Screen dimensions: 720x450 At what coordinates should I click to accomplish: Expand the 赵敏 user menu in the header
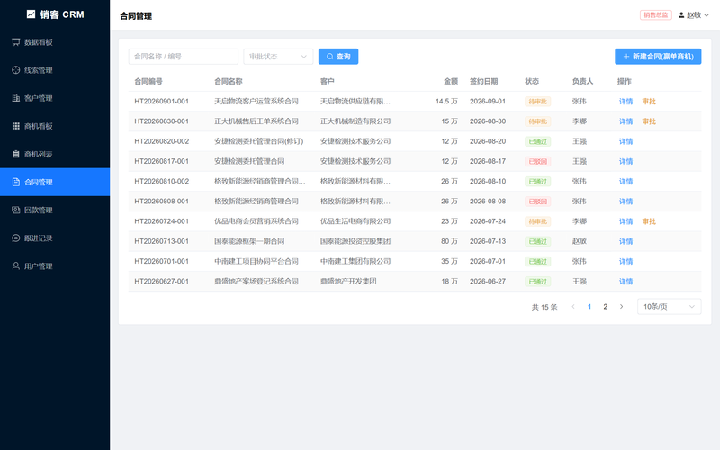coord(694,15)
